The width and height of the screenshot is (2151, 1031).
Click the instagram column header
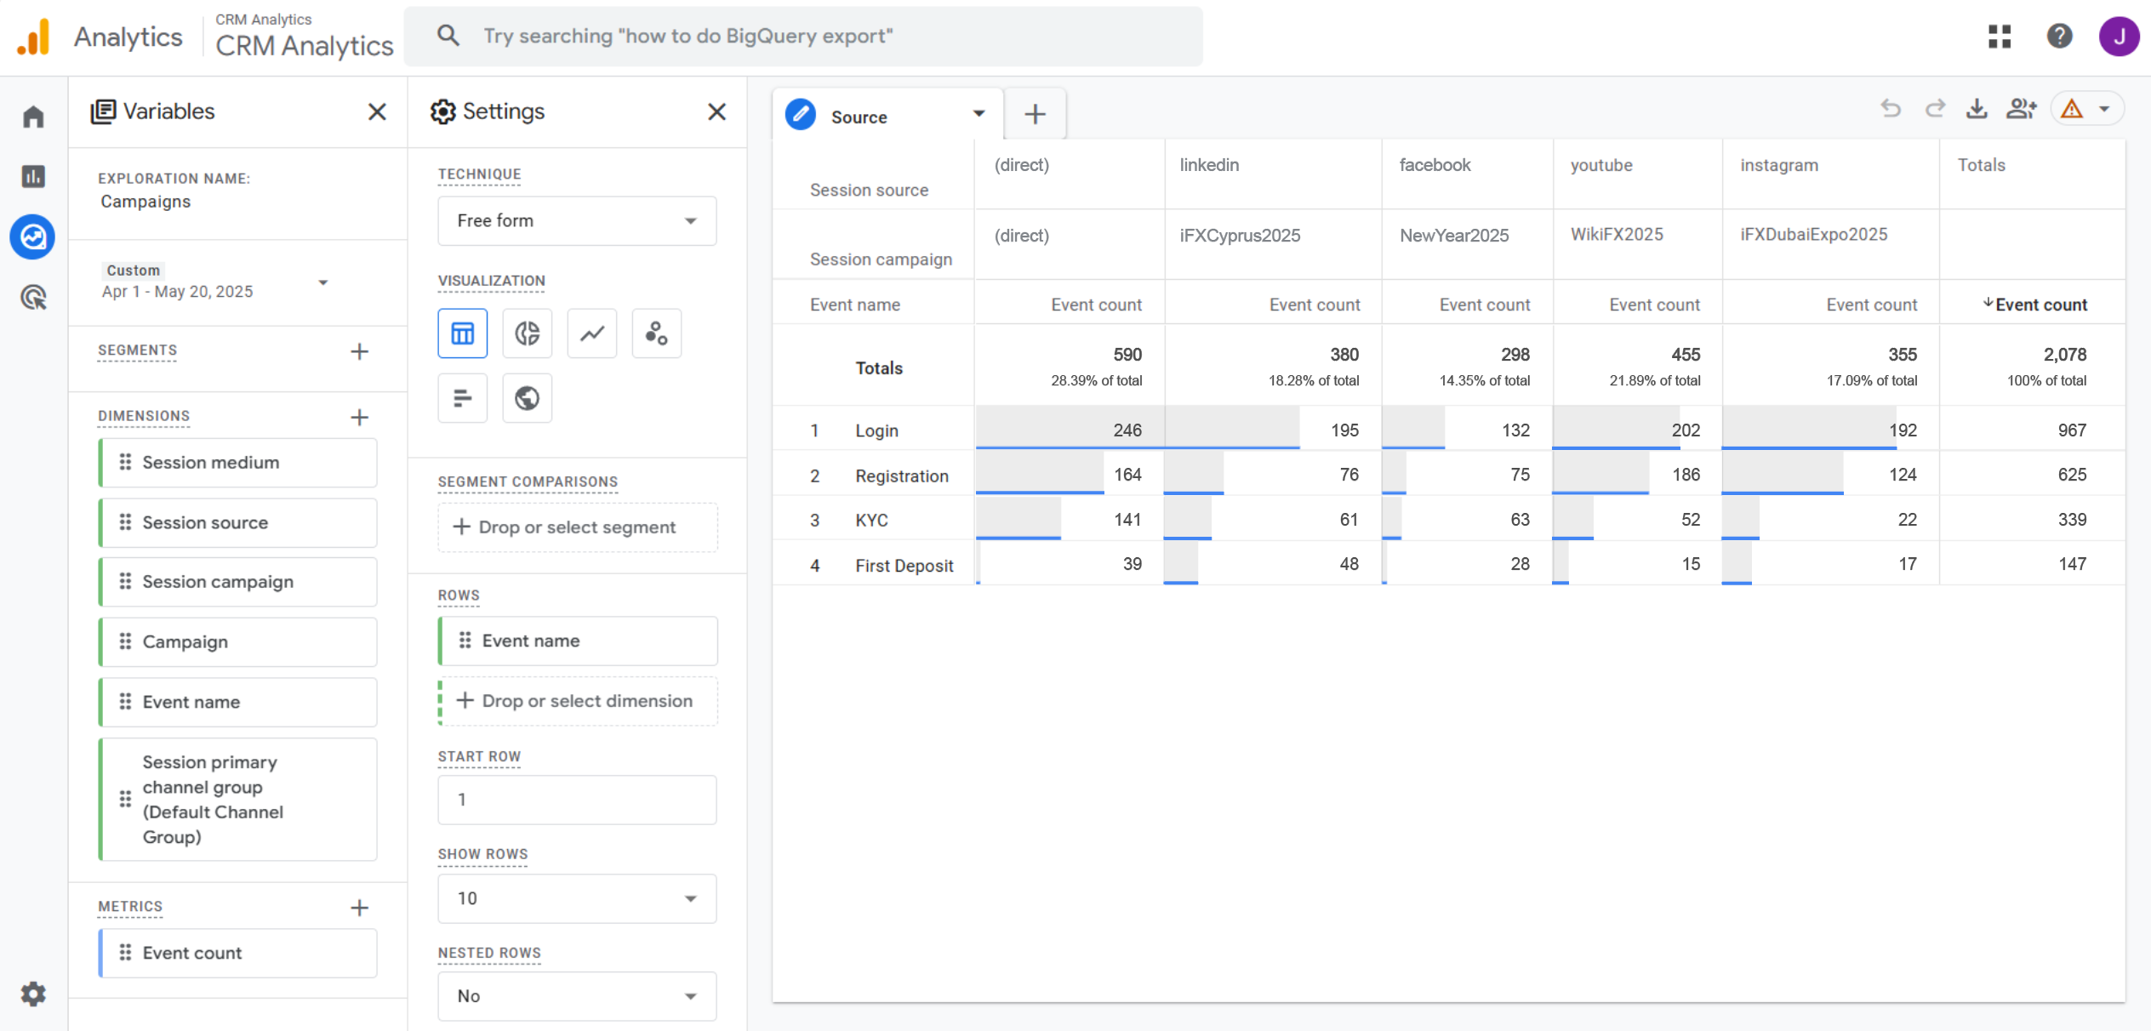pyautogui.click(x=1779, y=165)
